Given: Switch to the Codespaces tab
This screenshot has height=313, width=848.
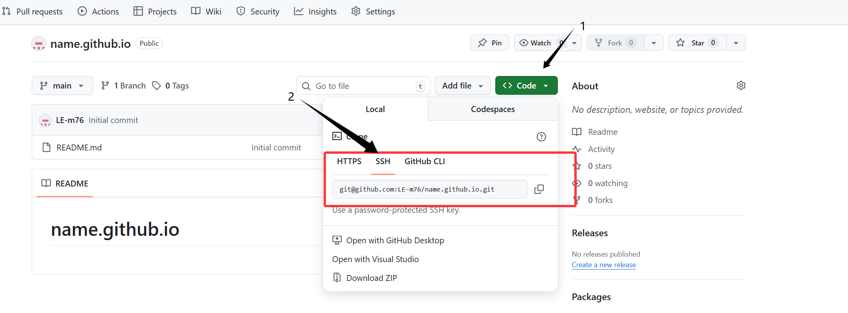Looking at the screenshot, I should point(493,109).
